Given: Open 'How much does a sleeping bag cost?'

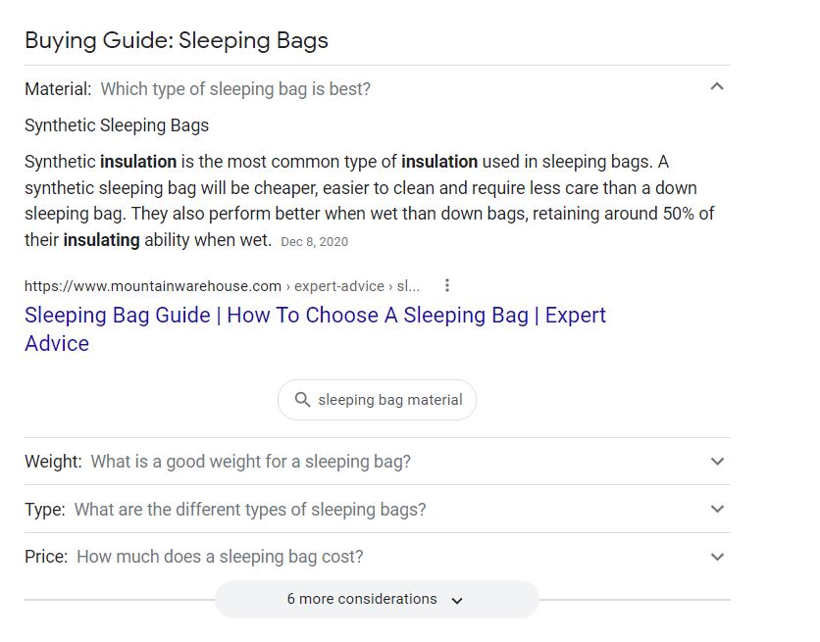Looking at the screenshot, I should tap(220, 557).
